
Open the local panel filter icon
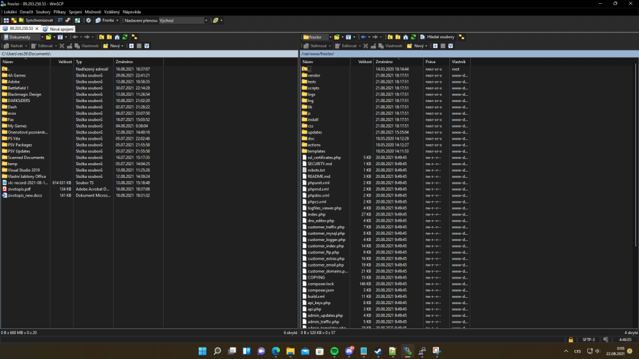pyautogui.click(x=59, y=37)
